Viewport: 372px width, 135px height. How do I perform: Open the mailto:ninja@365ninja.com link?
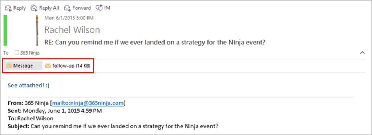88,103
